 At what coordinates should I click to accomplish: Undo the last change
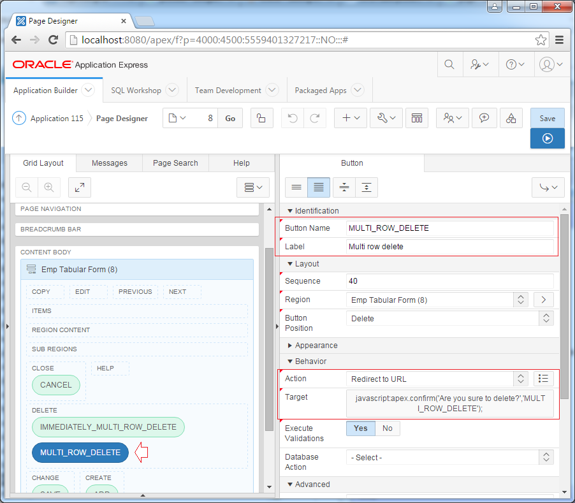(292, 118)
